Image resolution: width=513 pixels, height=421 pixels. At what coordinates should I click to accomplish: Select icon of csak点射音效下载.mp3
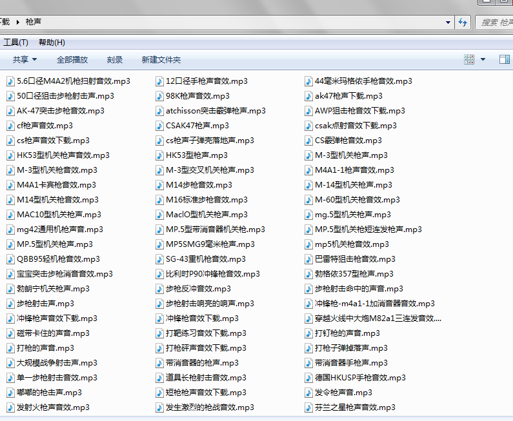(x=308, y=126)
